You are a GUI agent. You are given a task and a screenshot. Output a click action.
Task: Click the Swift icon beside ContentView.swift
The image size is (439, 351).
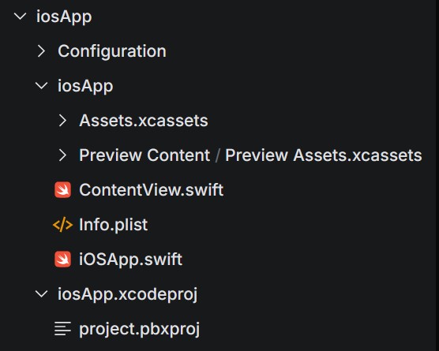pos(62,190)
